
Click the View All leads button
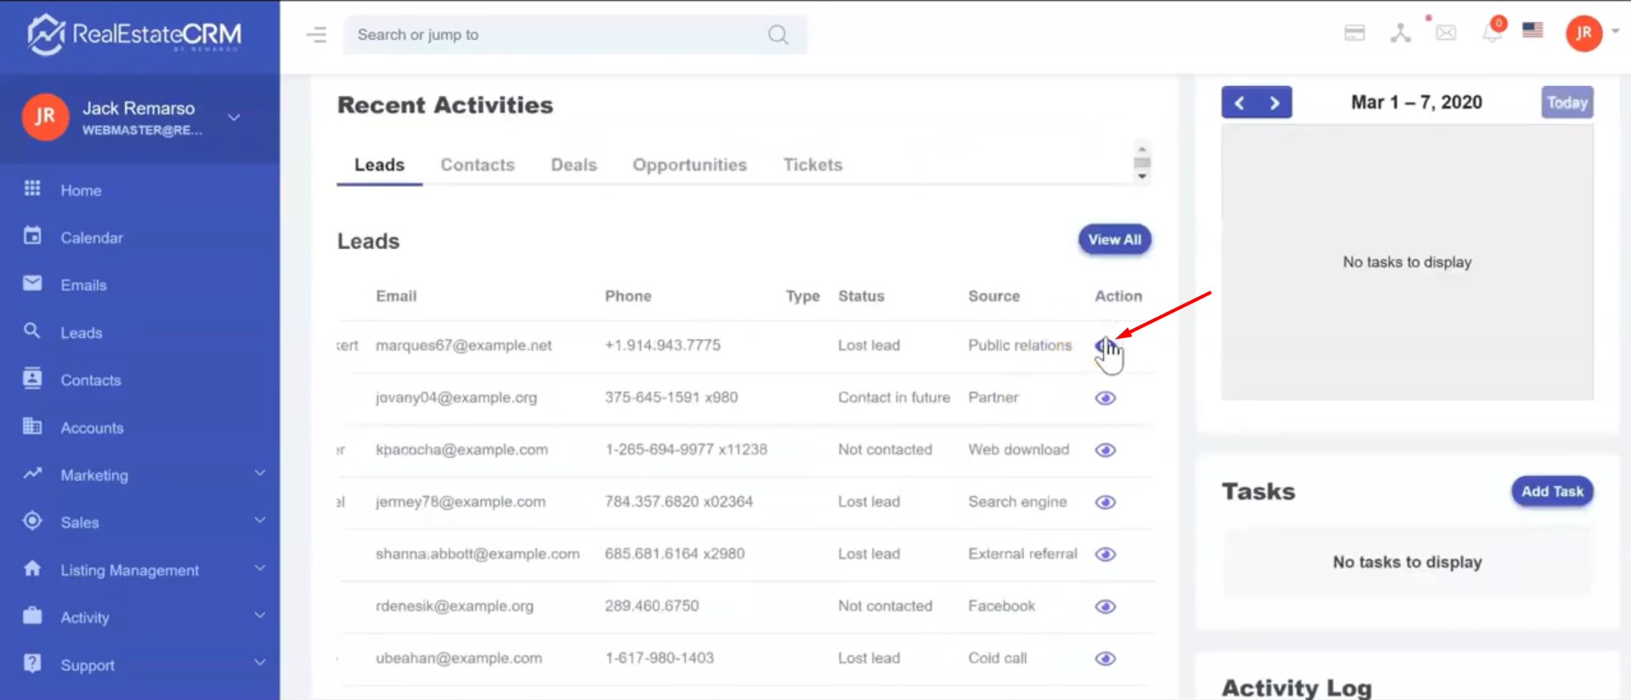(x=1114, y=240)
